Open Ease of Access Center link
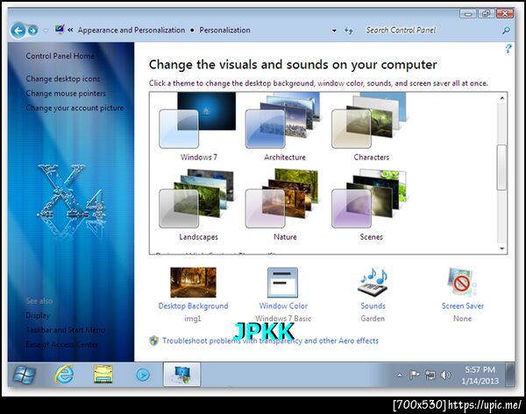The height and width of the screenshot is (414, 526). point(62,344)
